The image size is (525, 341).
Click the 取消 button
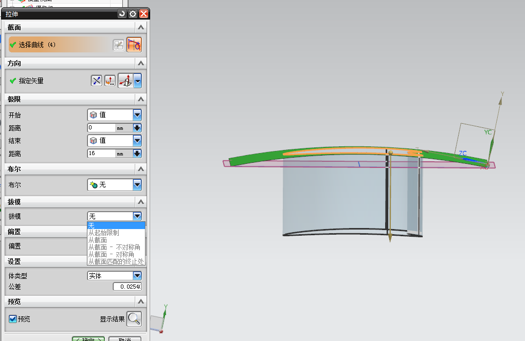(124, 339)
